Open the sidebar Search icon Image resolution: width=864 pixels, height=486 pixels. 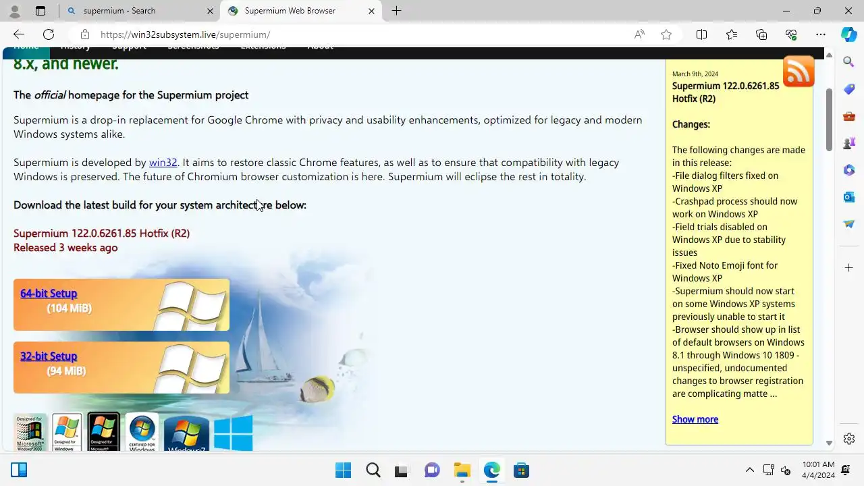point(848,62)
